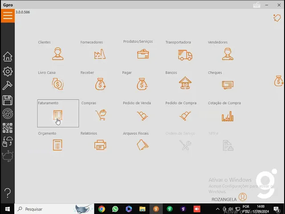285x214 pixels.
Task: Open the Fornecedores factory icon
Action: pos(100,54)
